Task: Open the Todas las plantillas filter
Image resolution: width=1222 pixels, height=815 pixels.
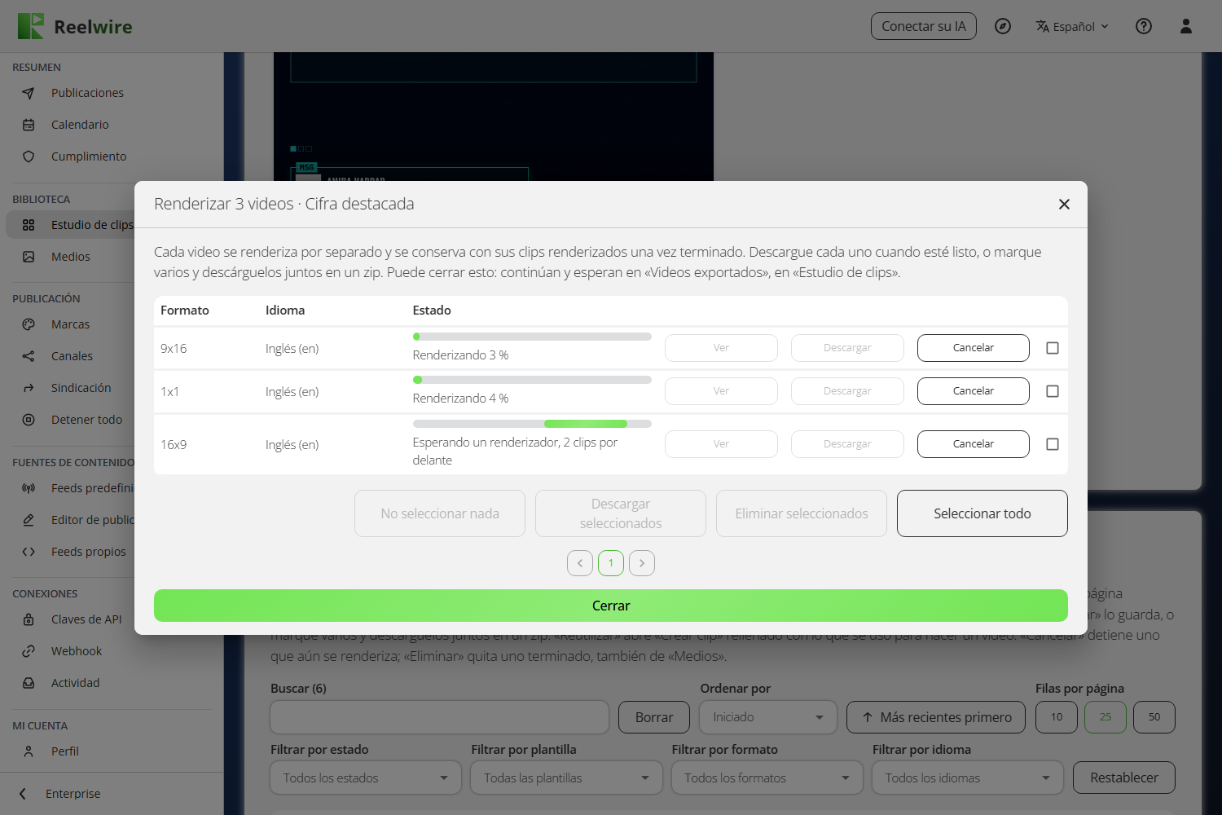Action: (x=566, y=778)
